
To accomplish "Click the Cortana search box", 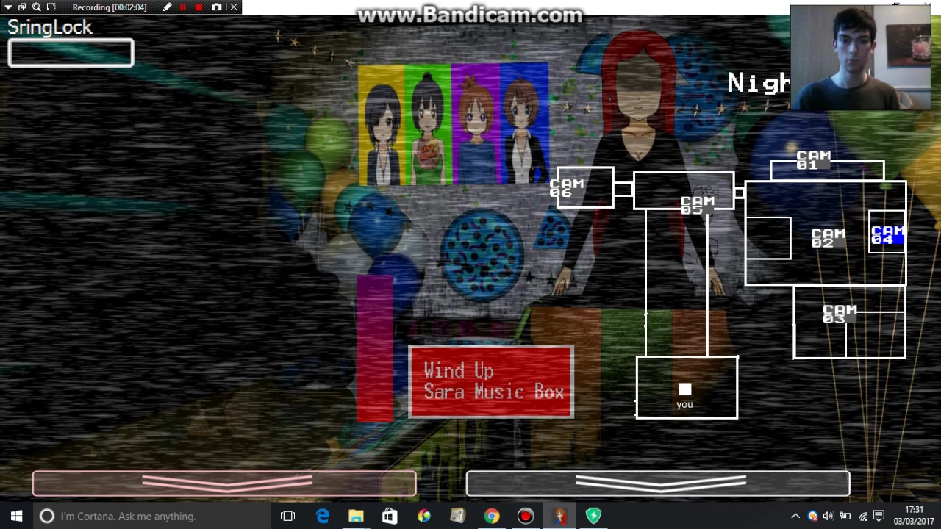I will coord(152,516).
